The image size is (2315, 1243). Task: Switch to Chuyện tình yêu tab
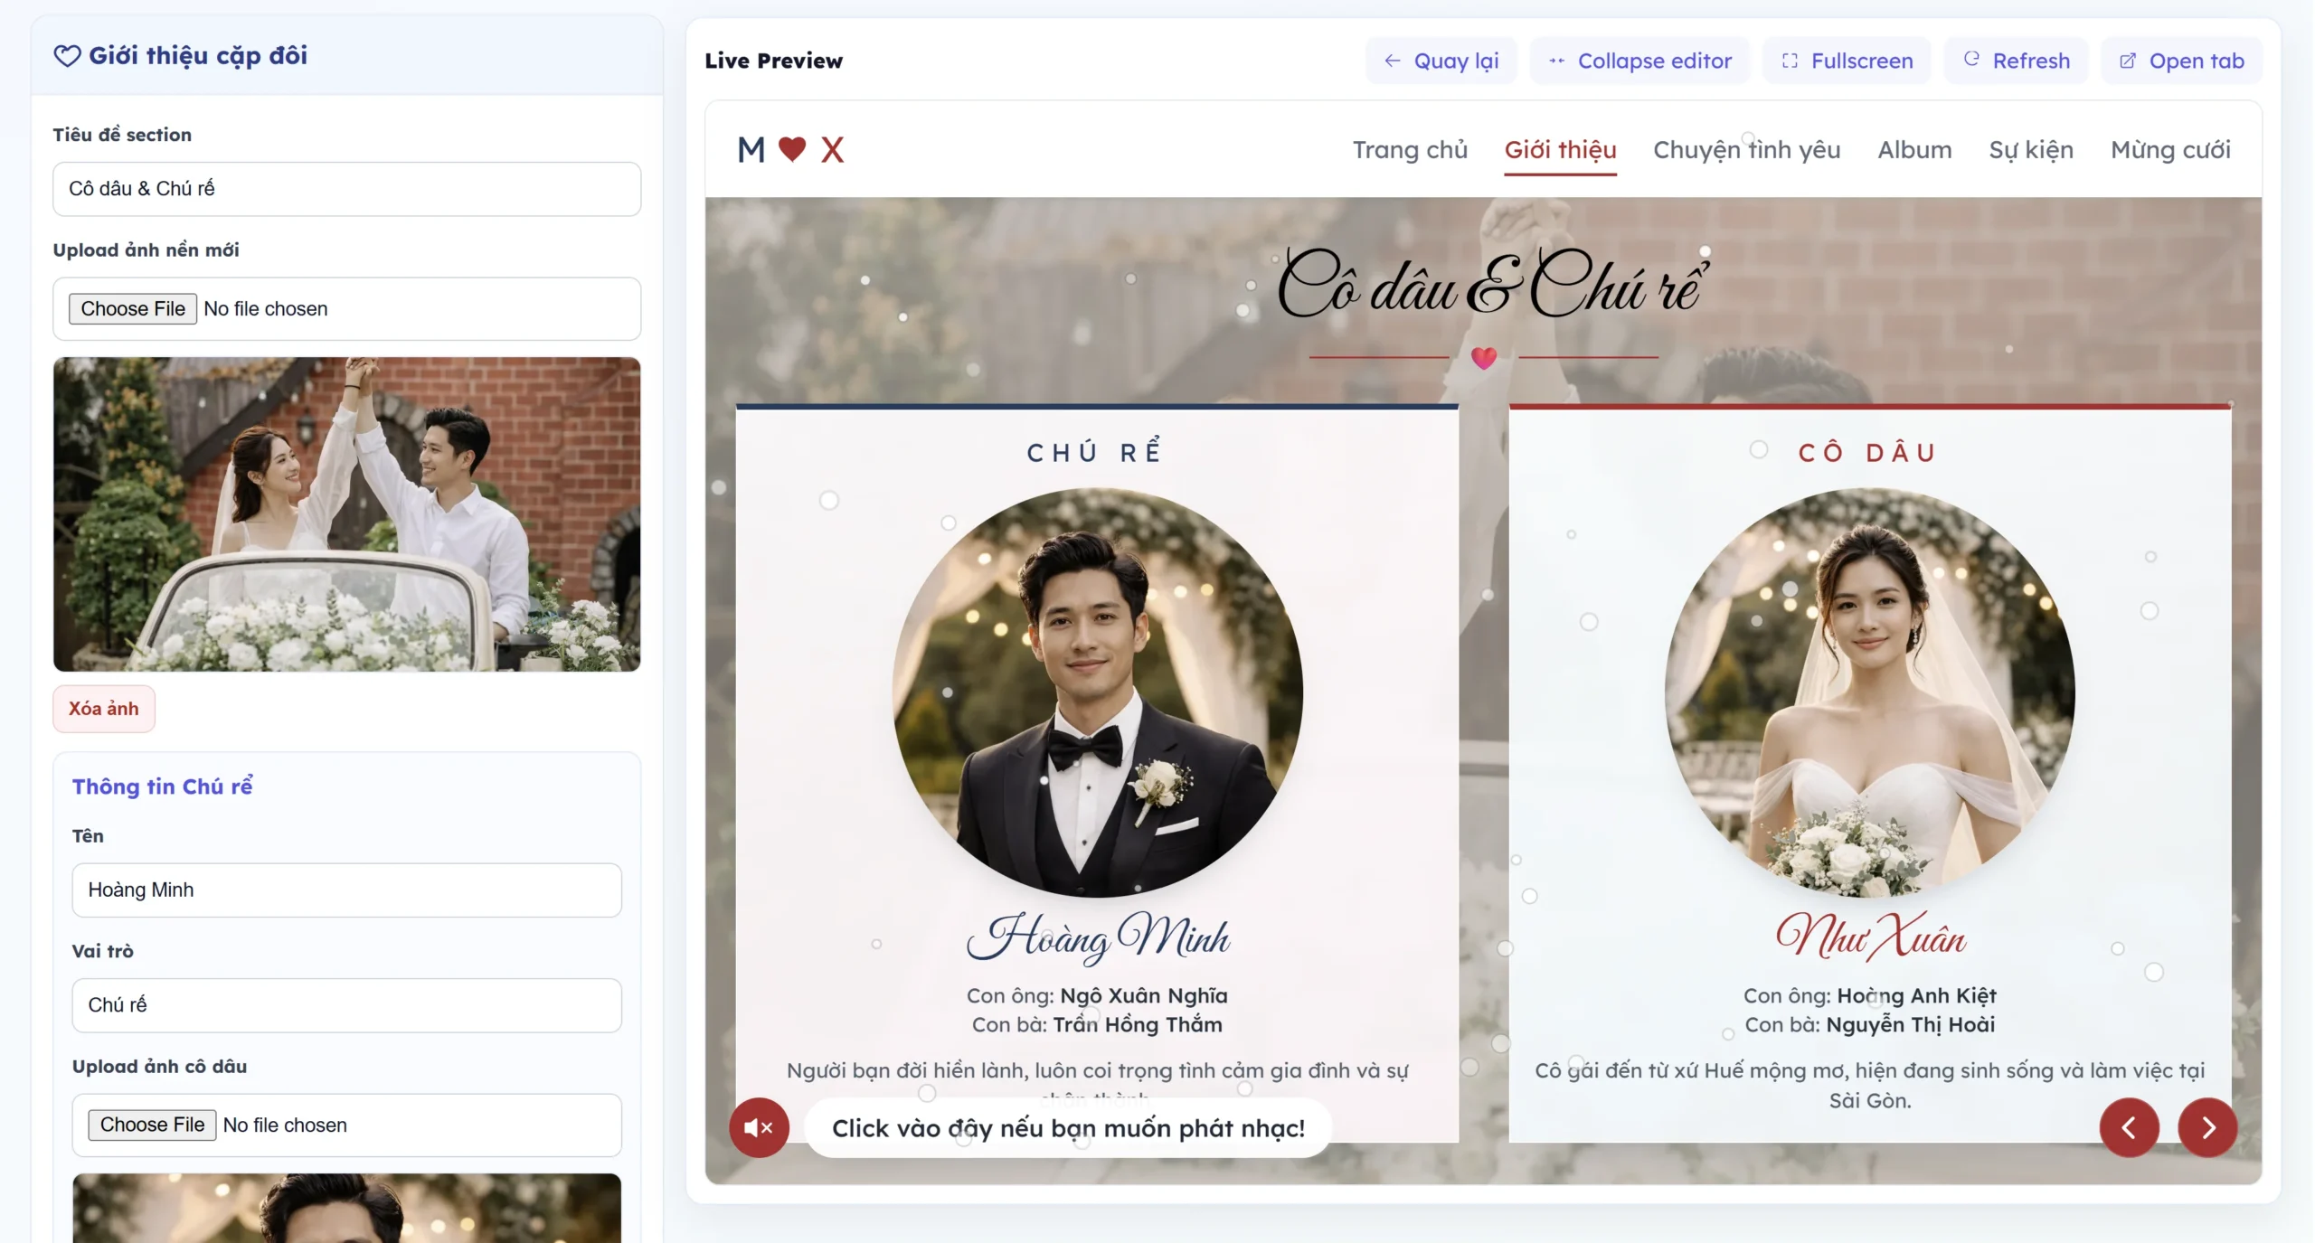click(x=1746, y=149)
